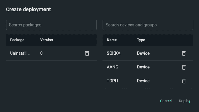Select the Version column header
The width and height of the screenshot is (199, 112).
pyautogui.click(x=47, y=40)
